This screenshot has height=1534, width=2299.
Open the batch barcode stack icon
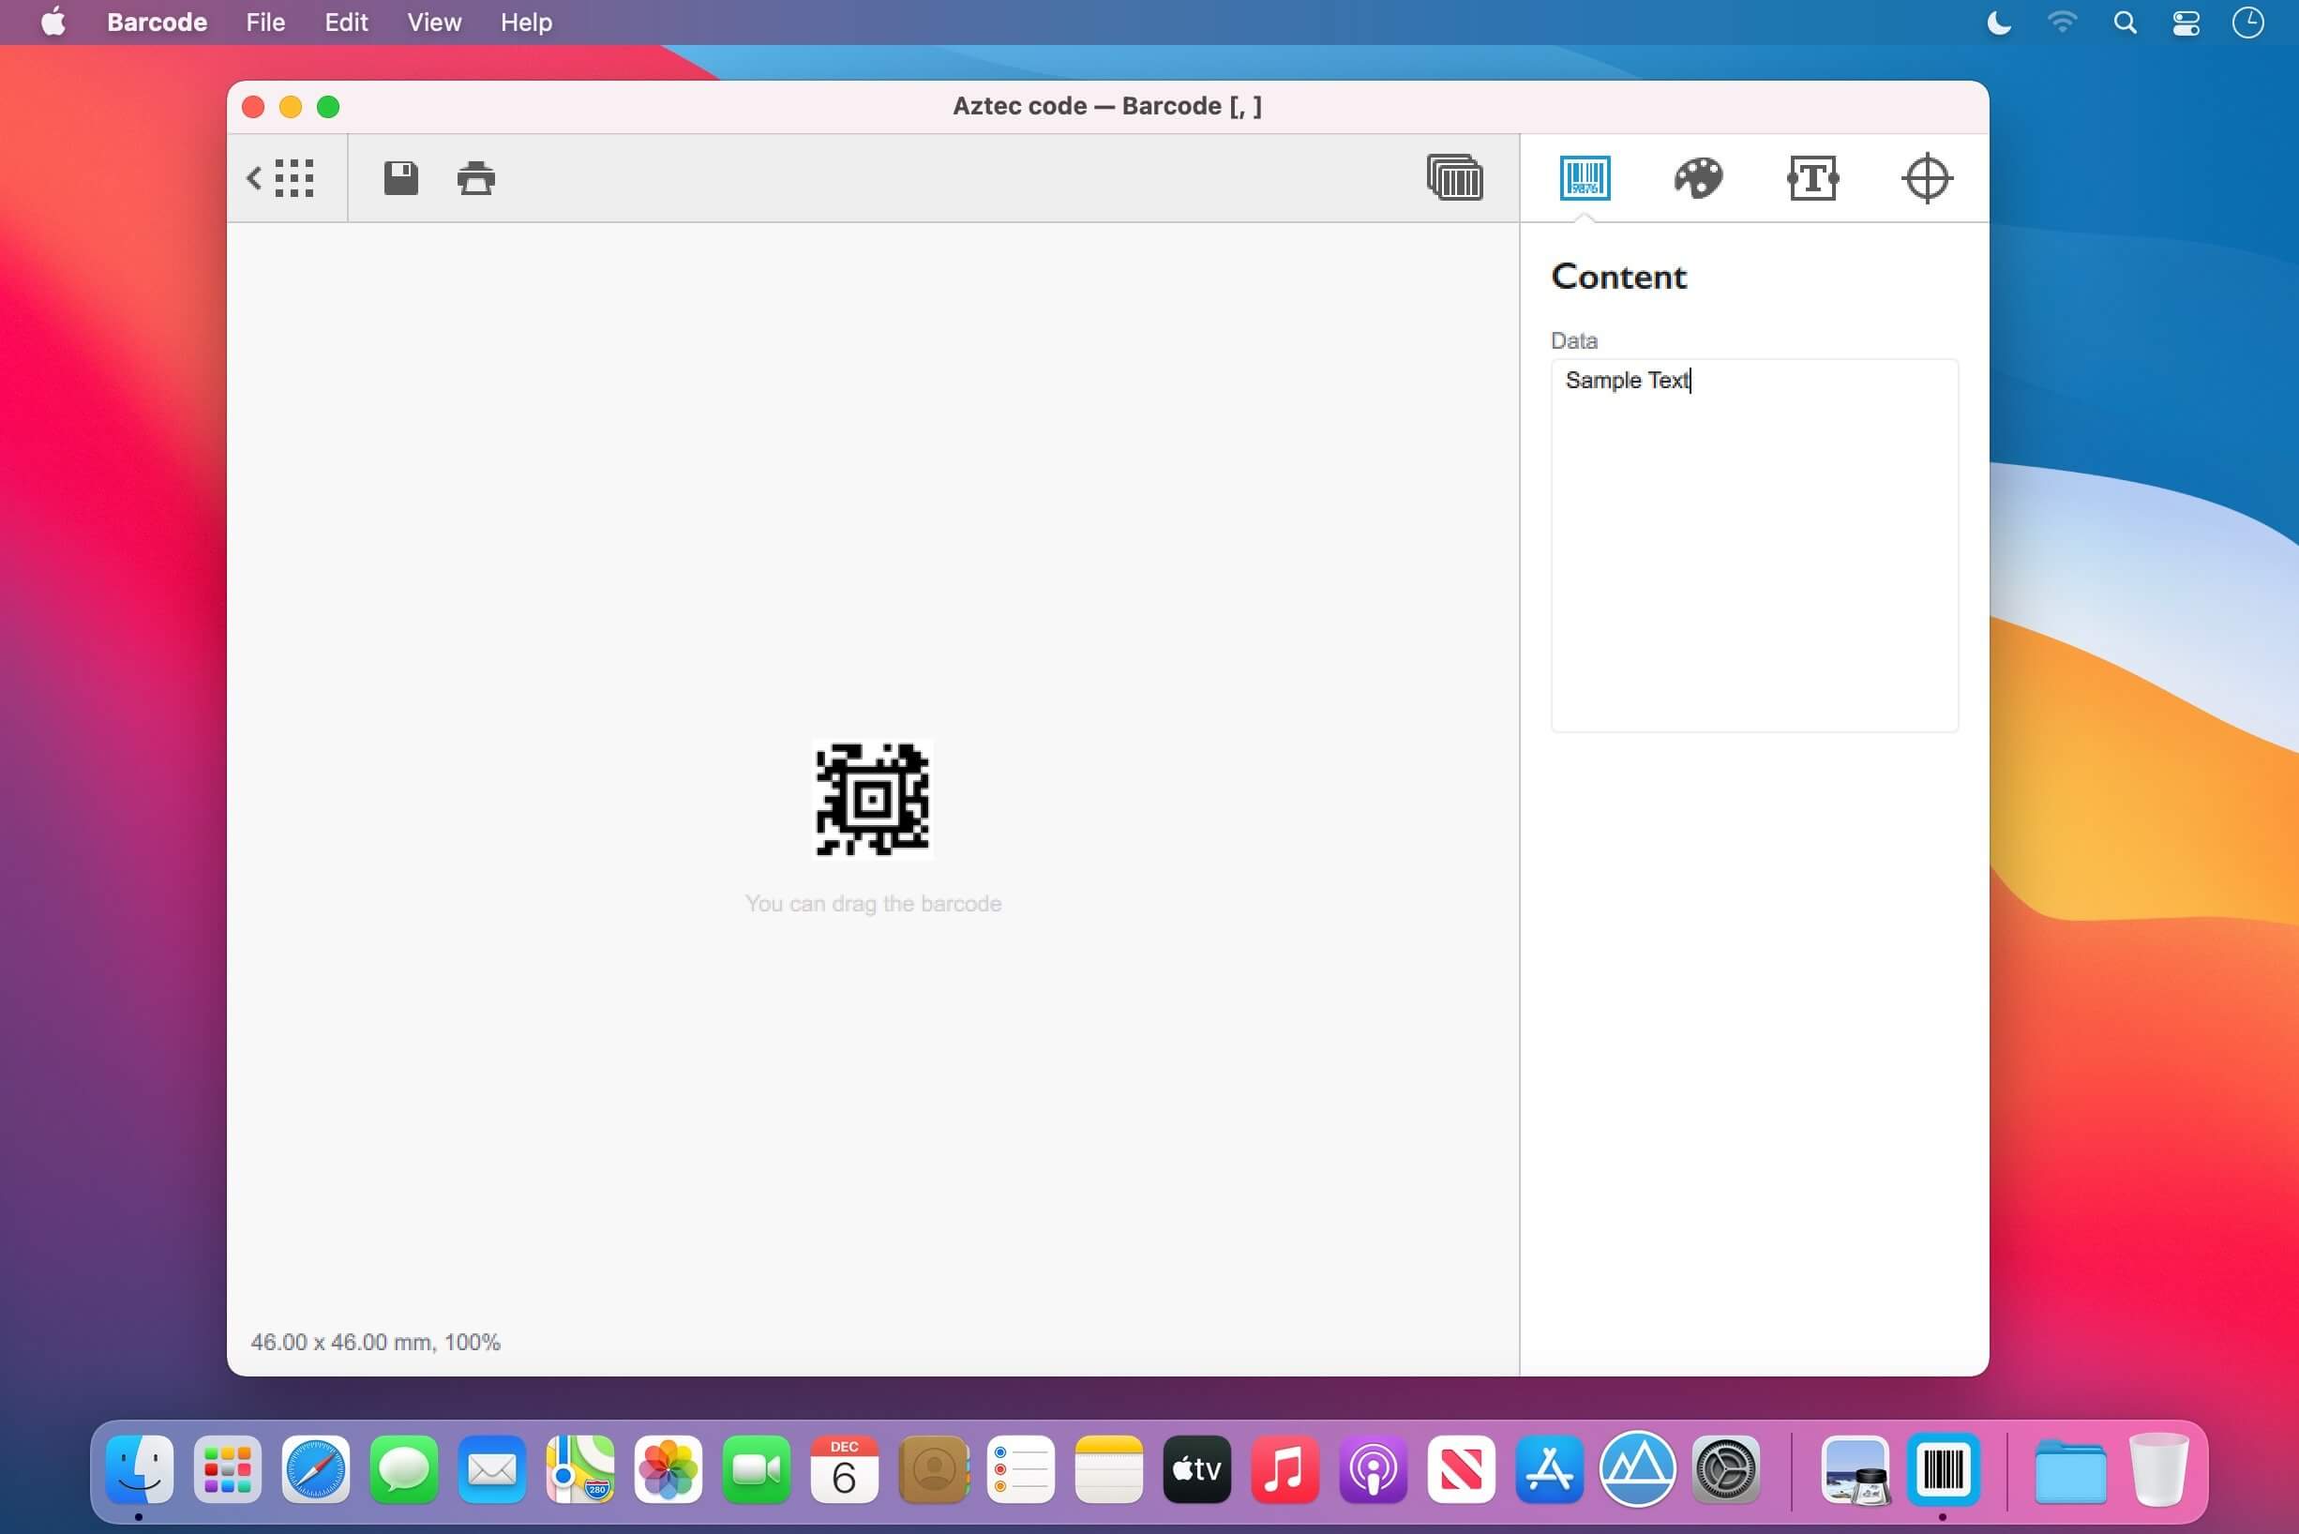click(1453, 178)
